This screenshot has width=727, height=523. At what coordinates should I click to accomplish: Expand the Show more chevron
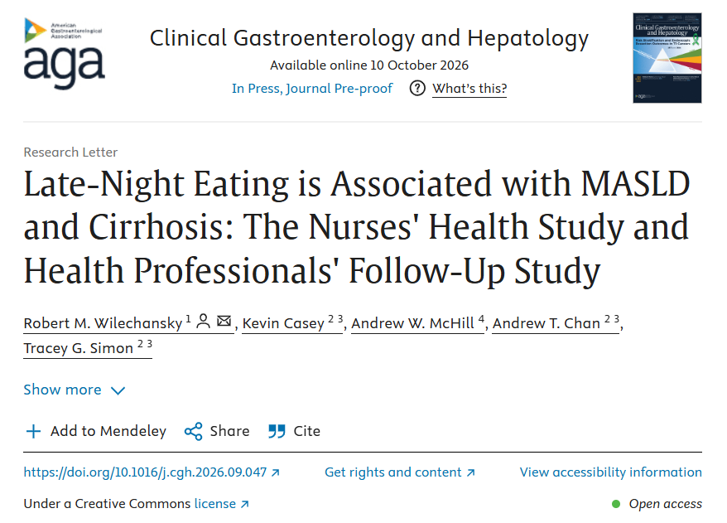pyautogui.click(x=118, y=390)
